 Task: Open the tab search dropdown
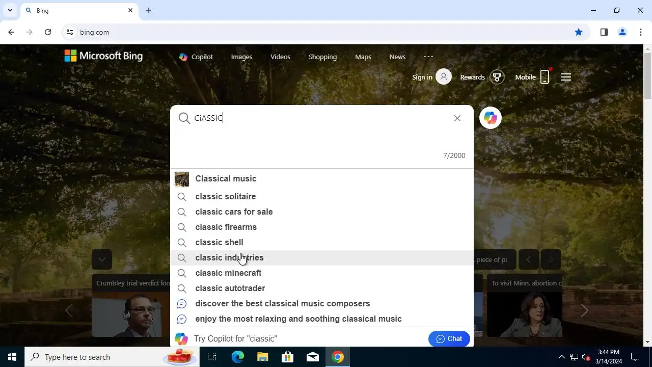pyautogui.click(x=10, y=10)
